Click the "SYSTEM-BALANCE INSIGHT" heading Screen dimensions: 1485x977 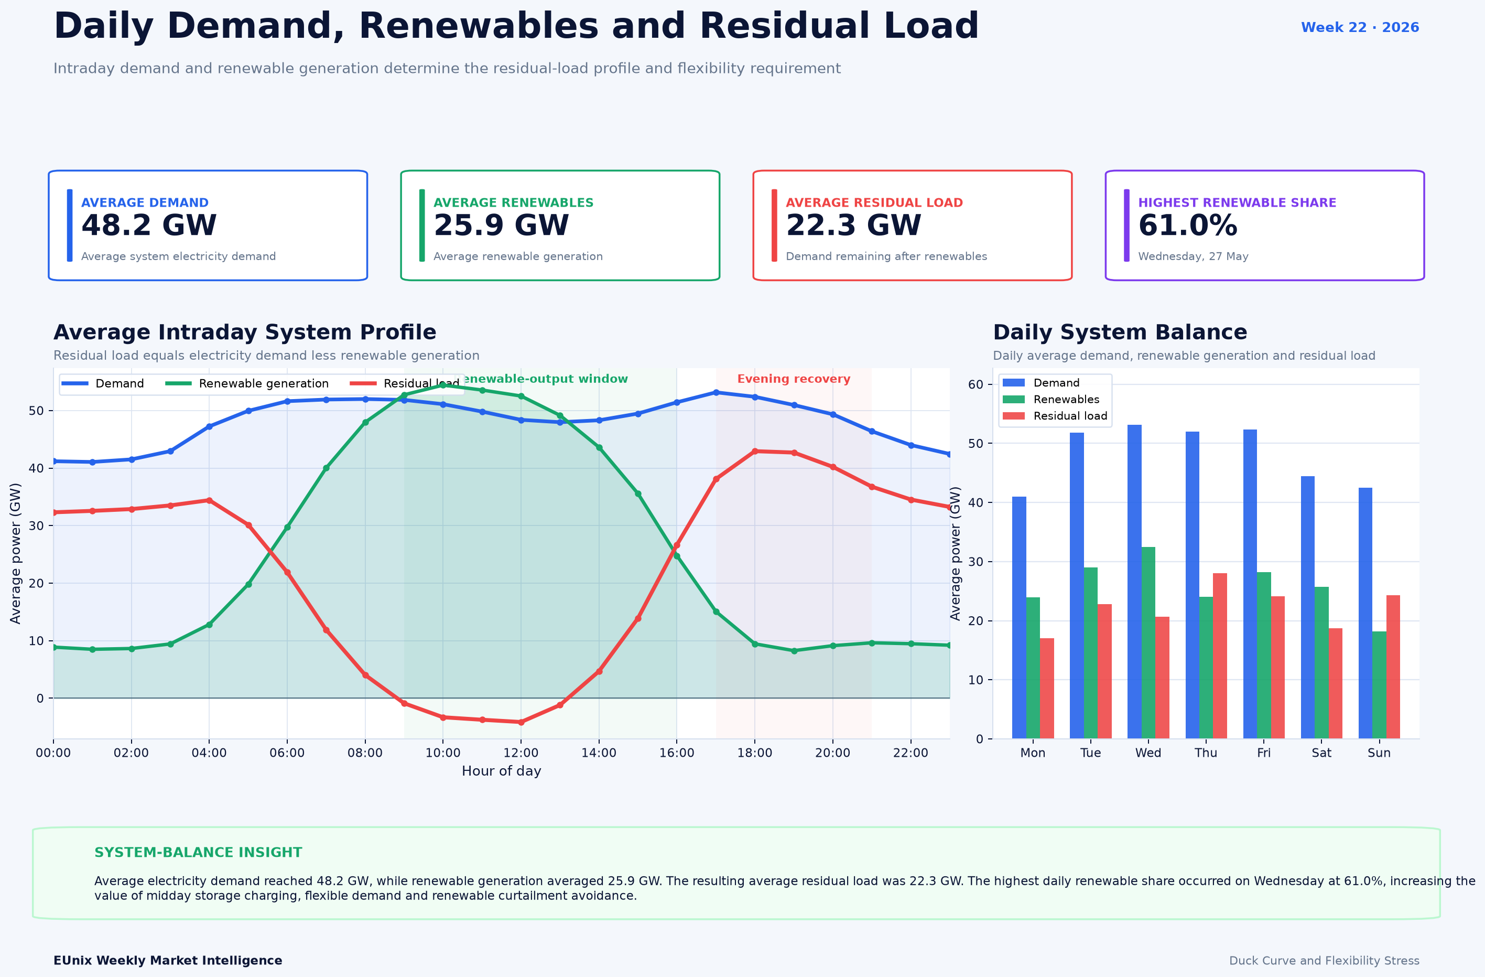click(x=199, y=853)
